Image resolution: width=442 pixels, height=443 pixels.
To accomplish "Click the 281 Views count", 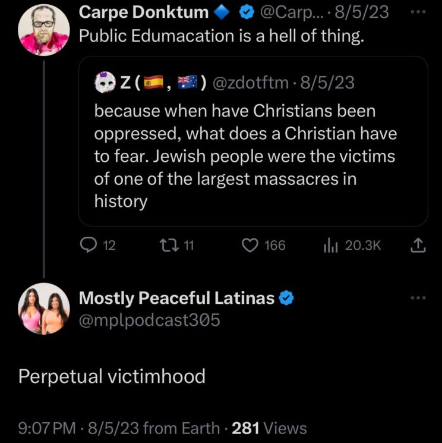I will click(x=269, y=428).
